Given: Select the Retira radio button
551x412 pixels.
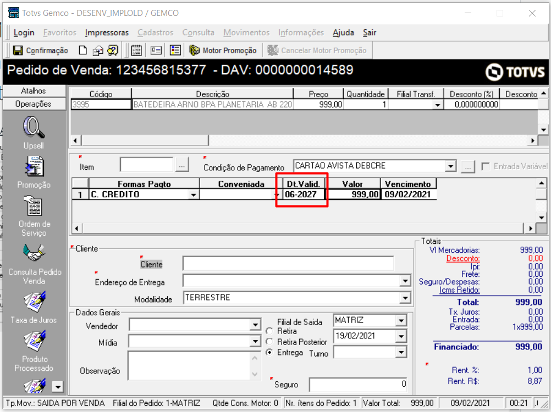Looking at the screenshot, I should (269, 331).
